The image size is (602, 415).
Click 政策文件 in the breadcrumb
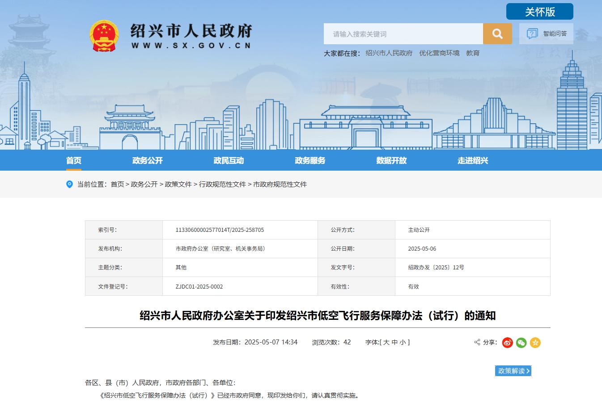(178, 184)
